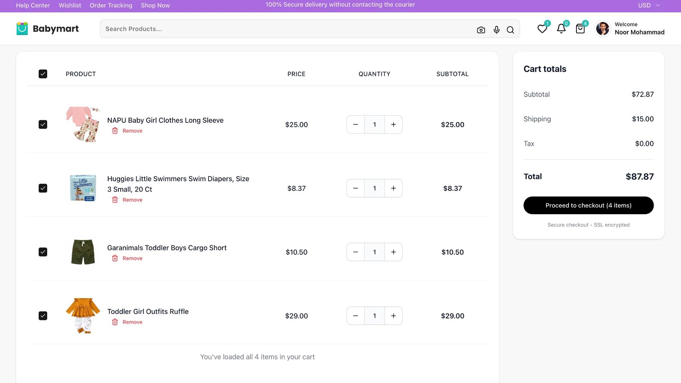Click the Babymart brand name
Viewport: 681px width, 383px height.
pyautogui.click(x=56, y=29)
